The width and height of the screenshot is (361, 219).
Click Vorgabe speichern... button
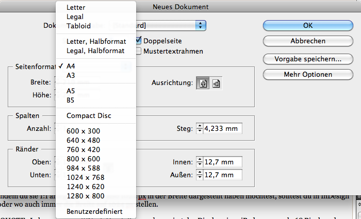(x=308, y=59)
